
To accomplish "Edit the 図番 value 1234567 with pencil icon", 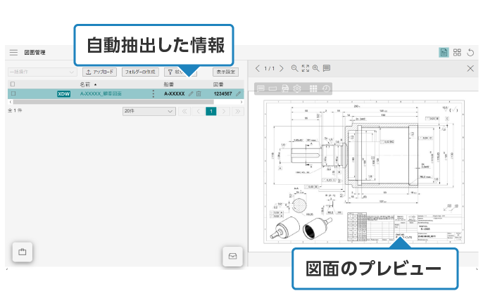I will [238, 94].
